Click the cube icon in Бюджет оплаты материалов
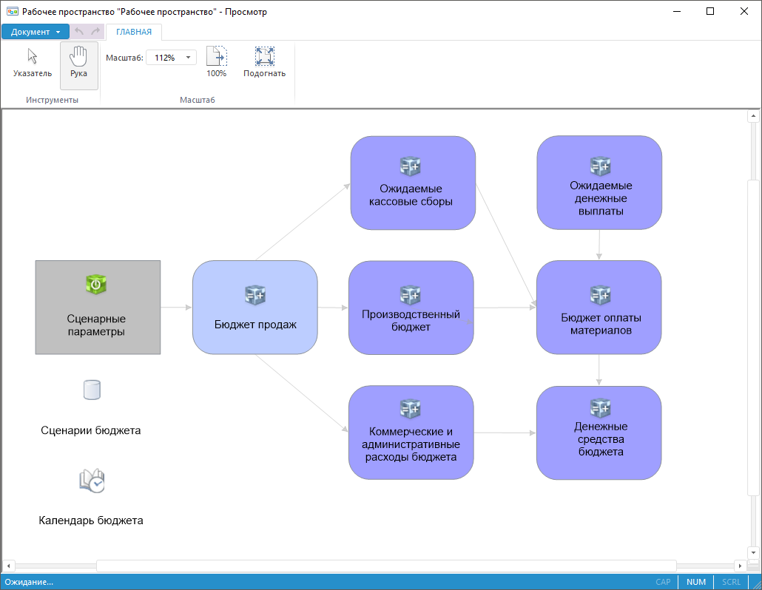 tap(600, 295)
